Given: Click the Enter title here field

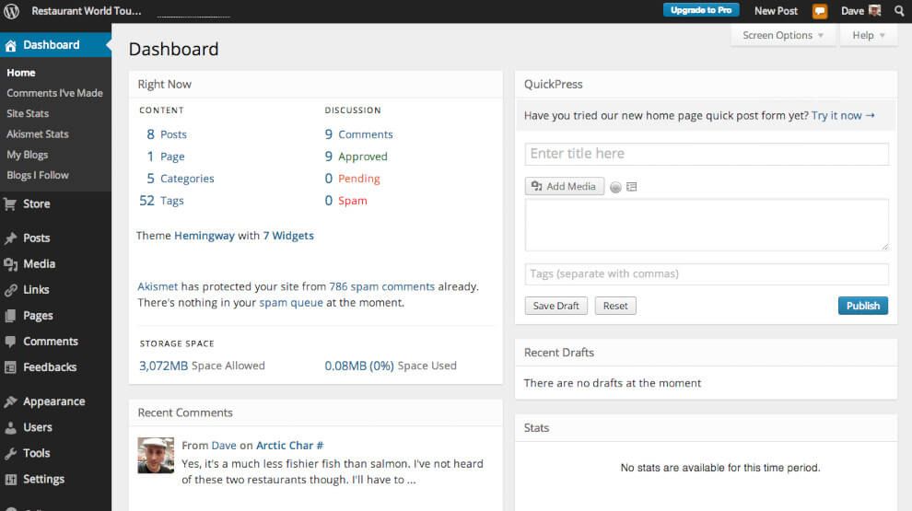Looking at the screenshot, I should 707,154.
